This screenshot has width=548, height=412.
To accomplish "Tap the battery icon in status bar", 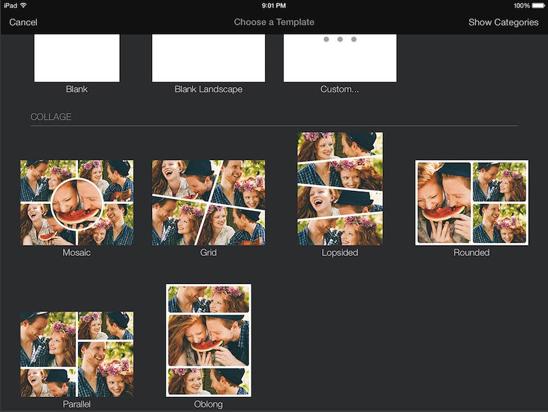I will tap(537, 5).
